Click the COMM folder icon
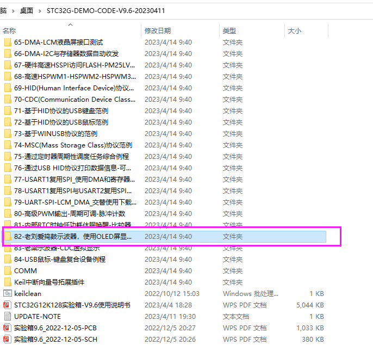This screenshot has height=345, width=373. pyautogui.click(x=8, y=271)
